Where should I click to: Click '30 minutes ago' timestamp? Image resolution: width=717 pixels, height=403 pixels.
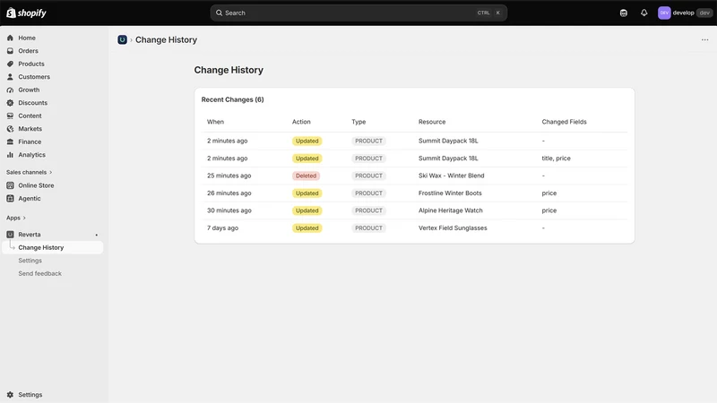click(229, 210)
